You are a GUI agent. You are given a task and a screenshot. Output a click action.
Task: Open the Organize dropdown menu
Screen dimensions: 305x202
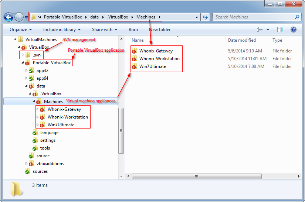pos(21,30)
